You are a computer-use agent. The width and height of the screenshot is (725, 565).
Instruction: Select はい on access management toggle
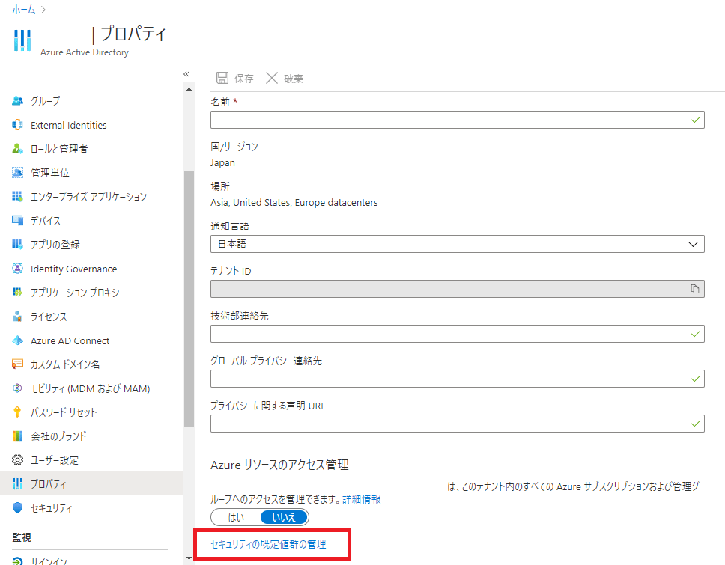tap(236, 517)
